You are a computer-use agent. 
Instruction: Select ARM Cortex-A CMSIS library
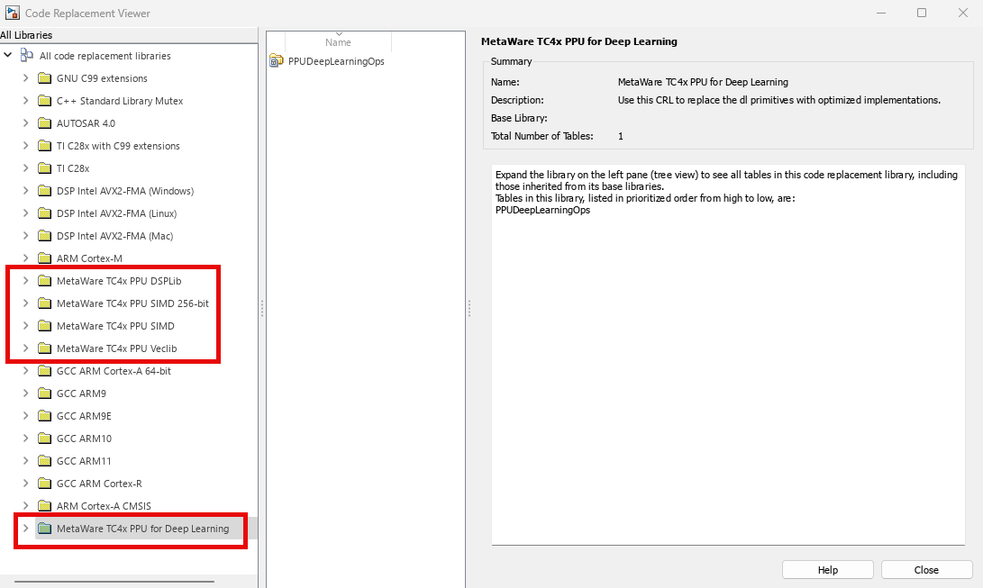pos(104,506)
